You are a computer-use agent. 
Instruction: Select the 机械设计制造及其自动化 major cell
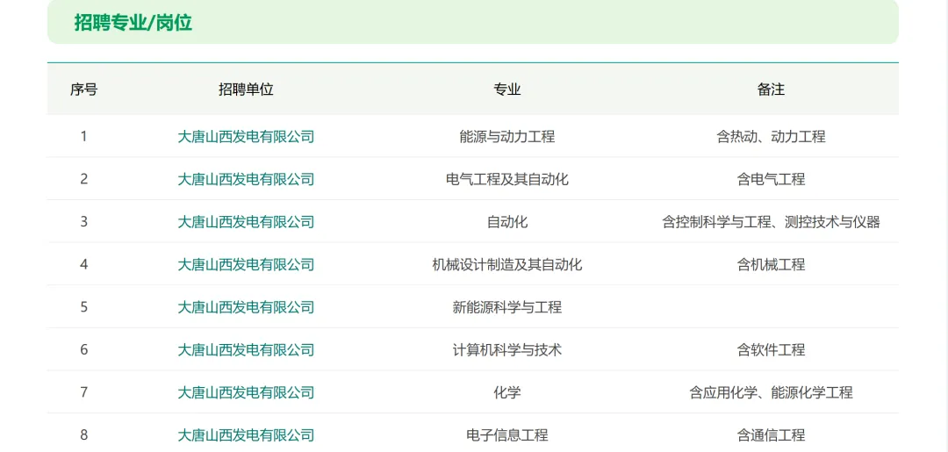[507, 264]
